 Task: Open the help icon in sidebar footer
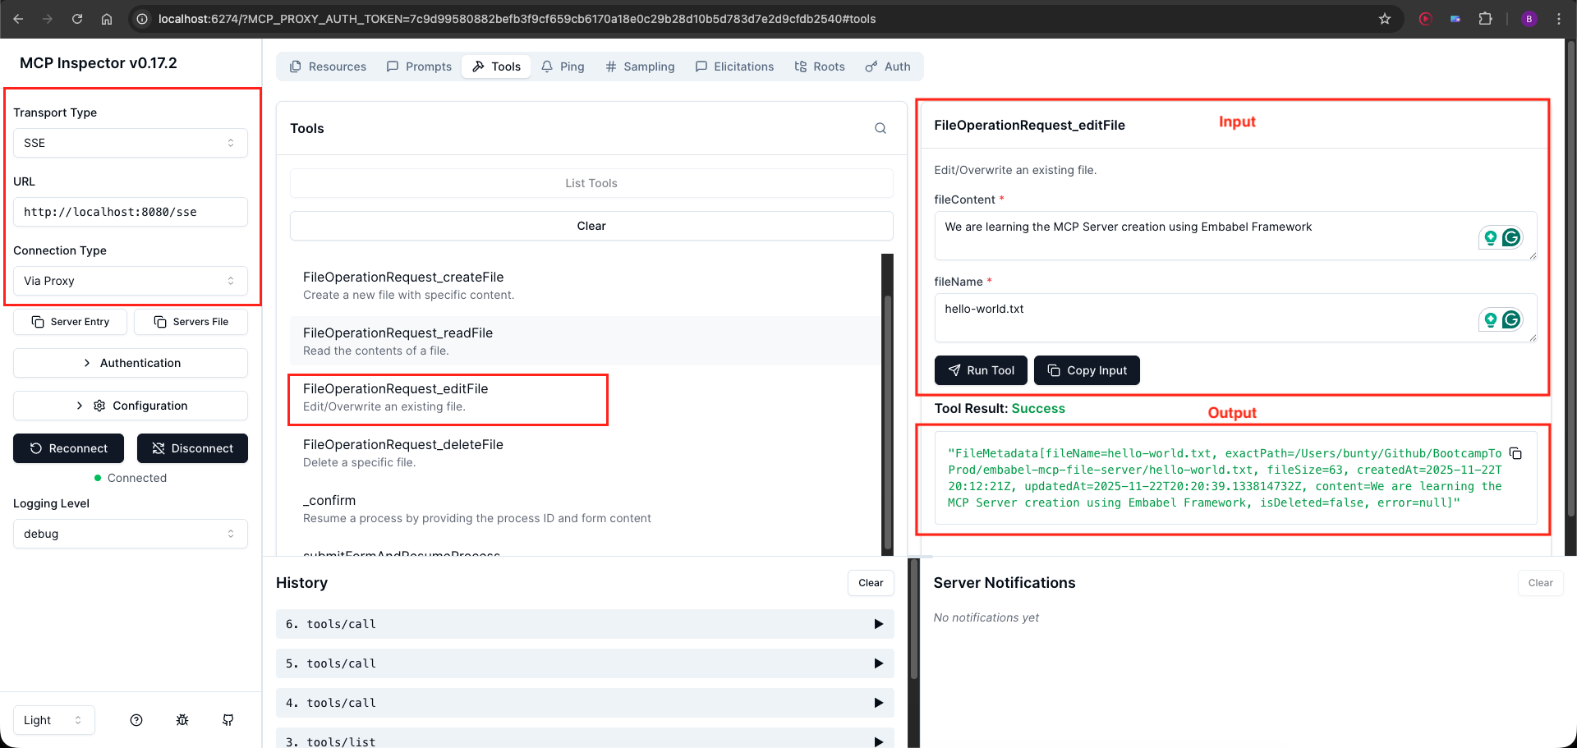pos(136,720)
